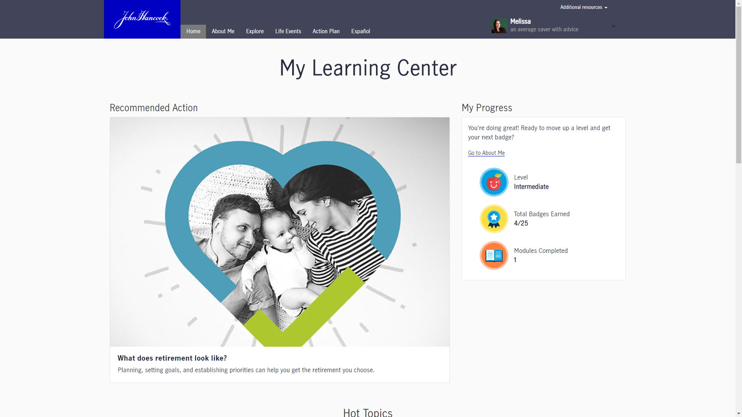This screenshot has height=417, width=742.
Task: Expand the Additional resources dropdown
Action: [581, 7]
